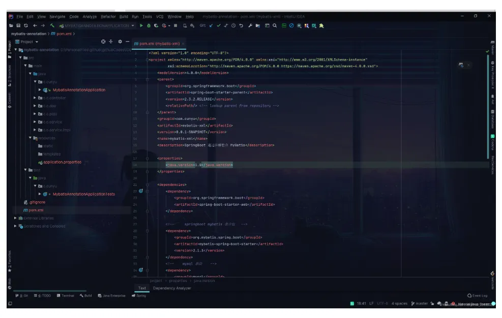Collapse the src folder node
The image size is (502, 318).
20,57
